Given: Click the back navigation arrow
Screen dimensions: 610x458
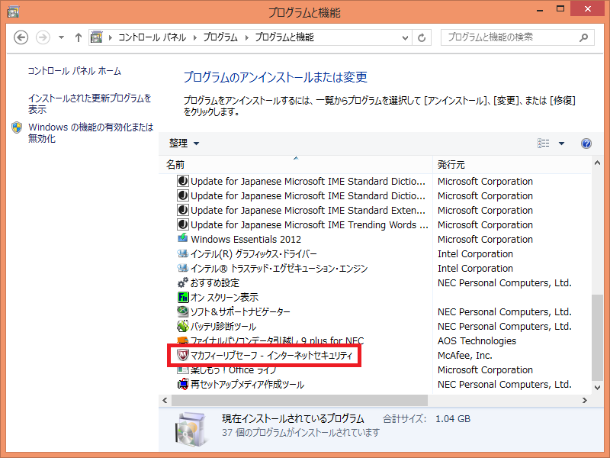Looking at the screenshot, I should (x=21, y=37).
